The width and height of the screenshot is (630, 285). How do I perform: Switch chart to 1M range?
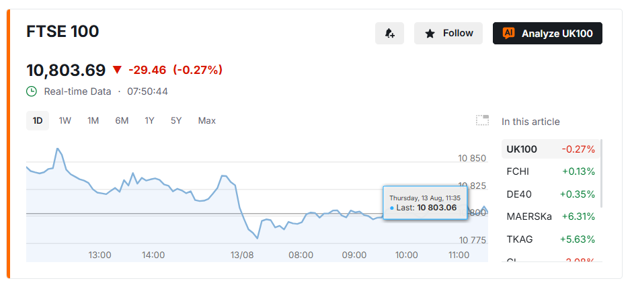93,120
